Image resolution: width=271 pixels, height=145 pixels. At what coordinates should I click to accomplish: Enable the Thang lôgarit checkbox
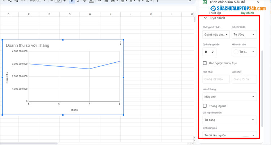pos(205,106)
